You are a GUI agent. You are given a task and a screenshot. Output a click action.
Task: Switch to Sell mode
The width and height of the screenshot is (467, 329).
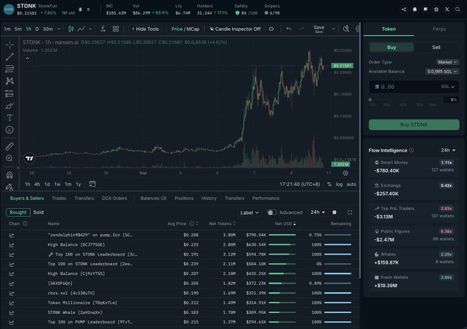[x=436, y=47]
